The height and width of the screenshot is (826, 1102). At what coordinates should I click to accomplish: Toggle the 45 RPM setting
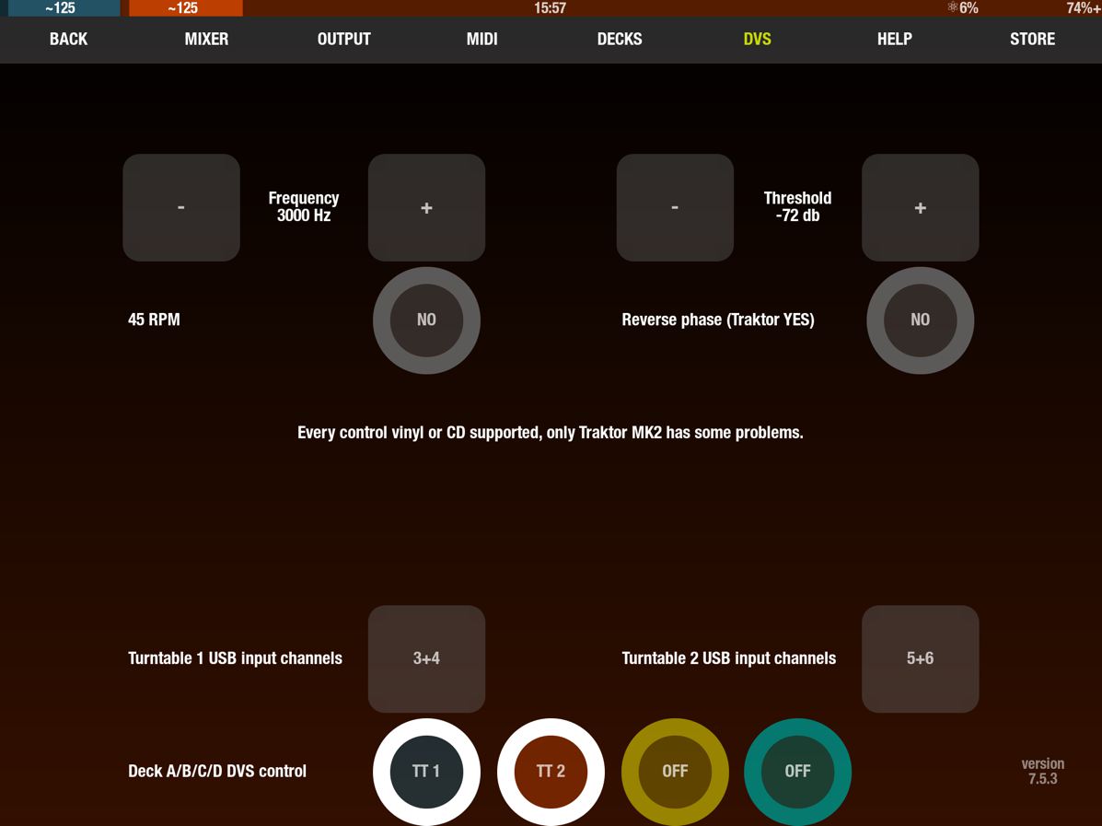426,320
